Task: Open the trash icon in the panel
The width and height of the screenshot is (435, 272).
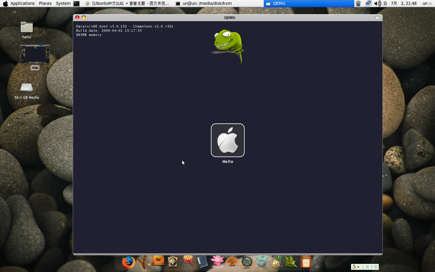Action: pos(358,4)
